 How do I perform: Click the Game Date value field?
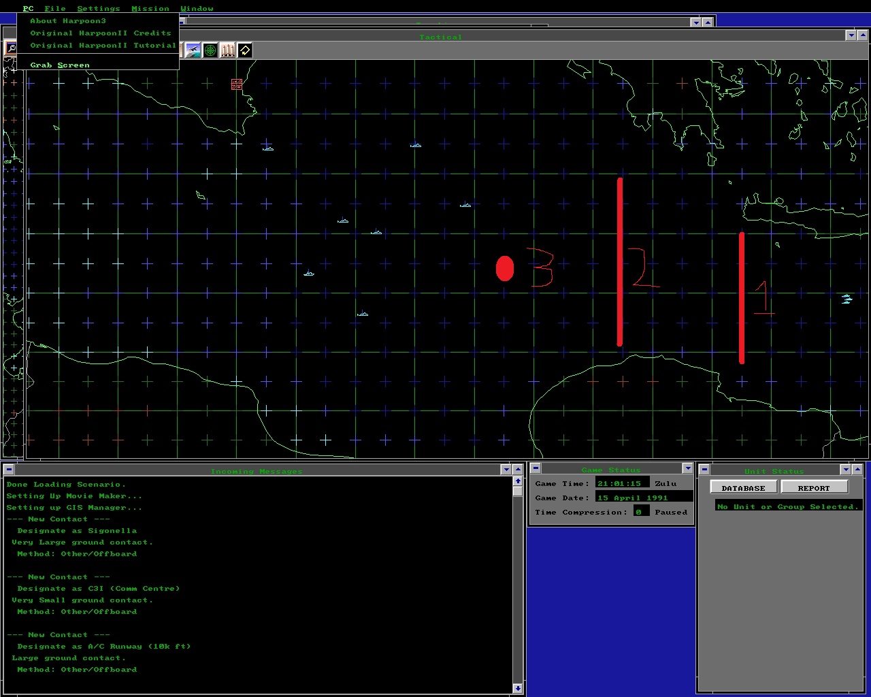pos(644,498)
